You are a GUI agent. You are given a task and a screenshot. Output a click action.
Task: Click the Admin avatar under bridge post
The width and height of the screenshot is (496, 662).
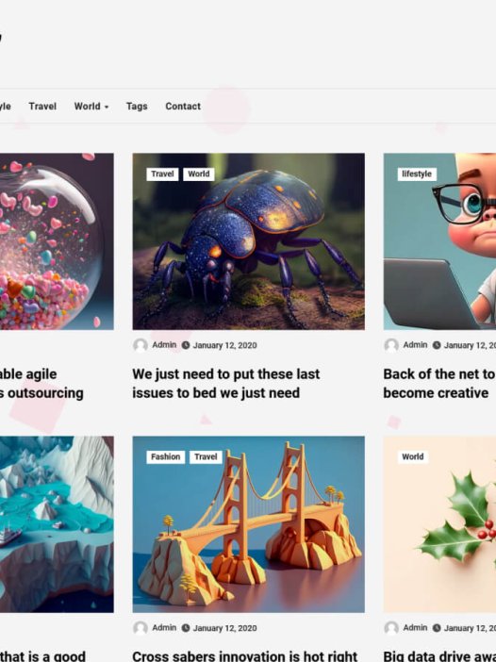point(141,628)
